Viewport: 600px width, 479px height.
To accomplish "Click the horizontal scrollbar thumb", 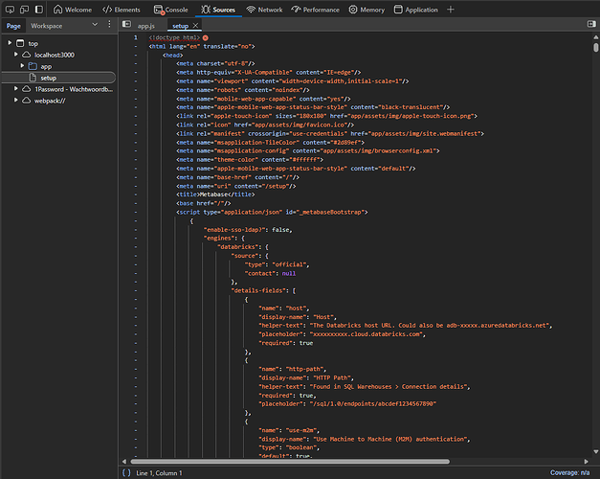I will coord(290,462).
